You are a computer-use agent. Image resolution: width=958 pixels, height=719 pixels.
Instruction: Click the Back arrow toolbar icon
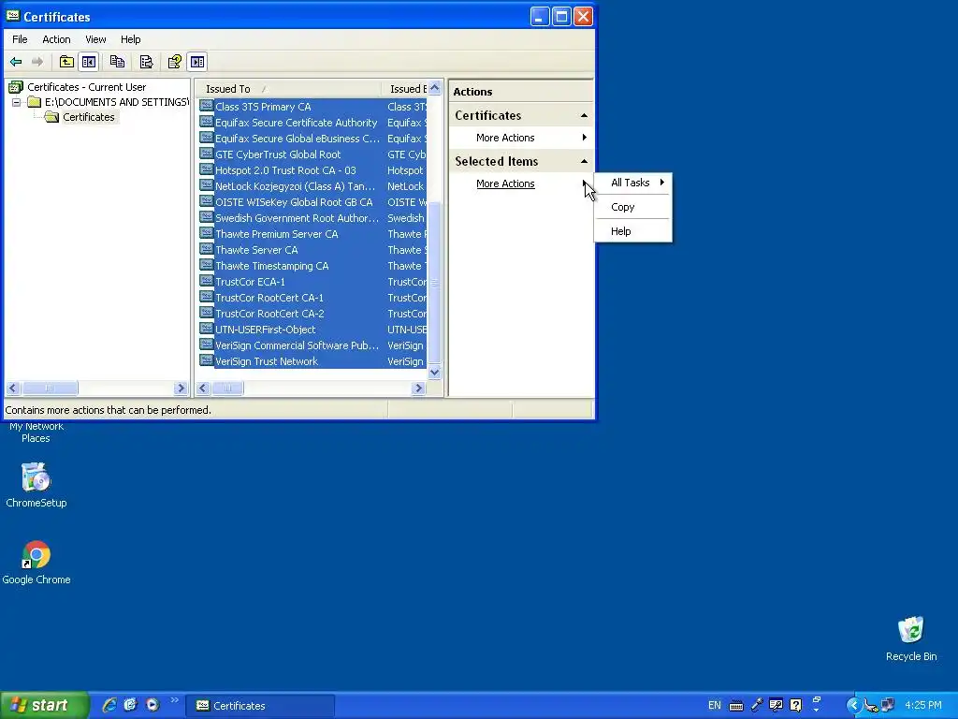point(16,62)
